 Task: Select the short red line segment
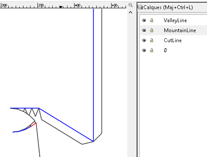(34, 124)
